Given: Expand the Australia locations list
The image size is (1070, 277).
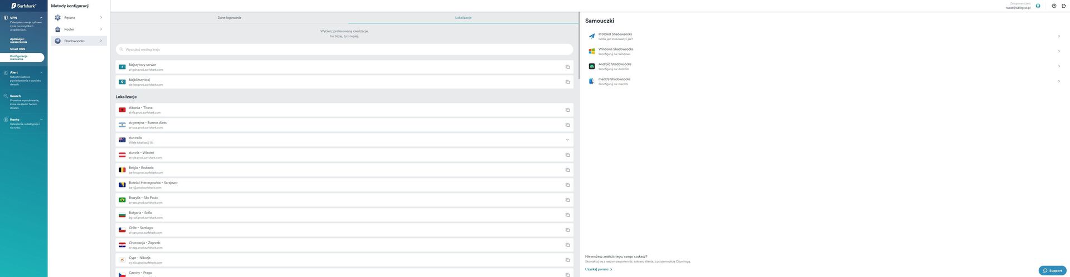Looking at the screenshot, I should click(567, 140).
